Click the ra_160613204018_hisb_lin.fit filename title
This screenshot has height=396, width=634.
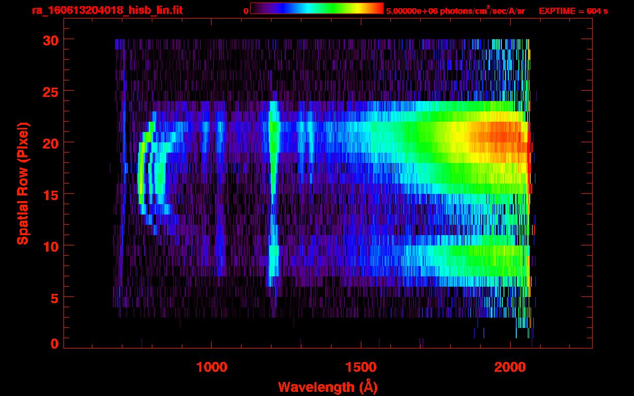(106, 10)
